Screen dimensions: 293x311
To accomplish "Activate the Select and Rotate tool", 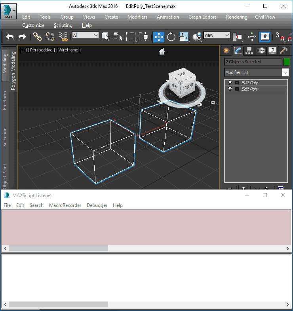I will tap(171, 37).
